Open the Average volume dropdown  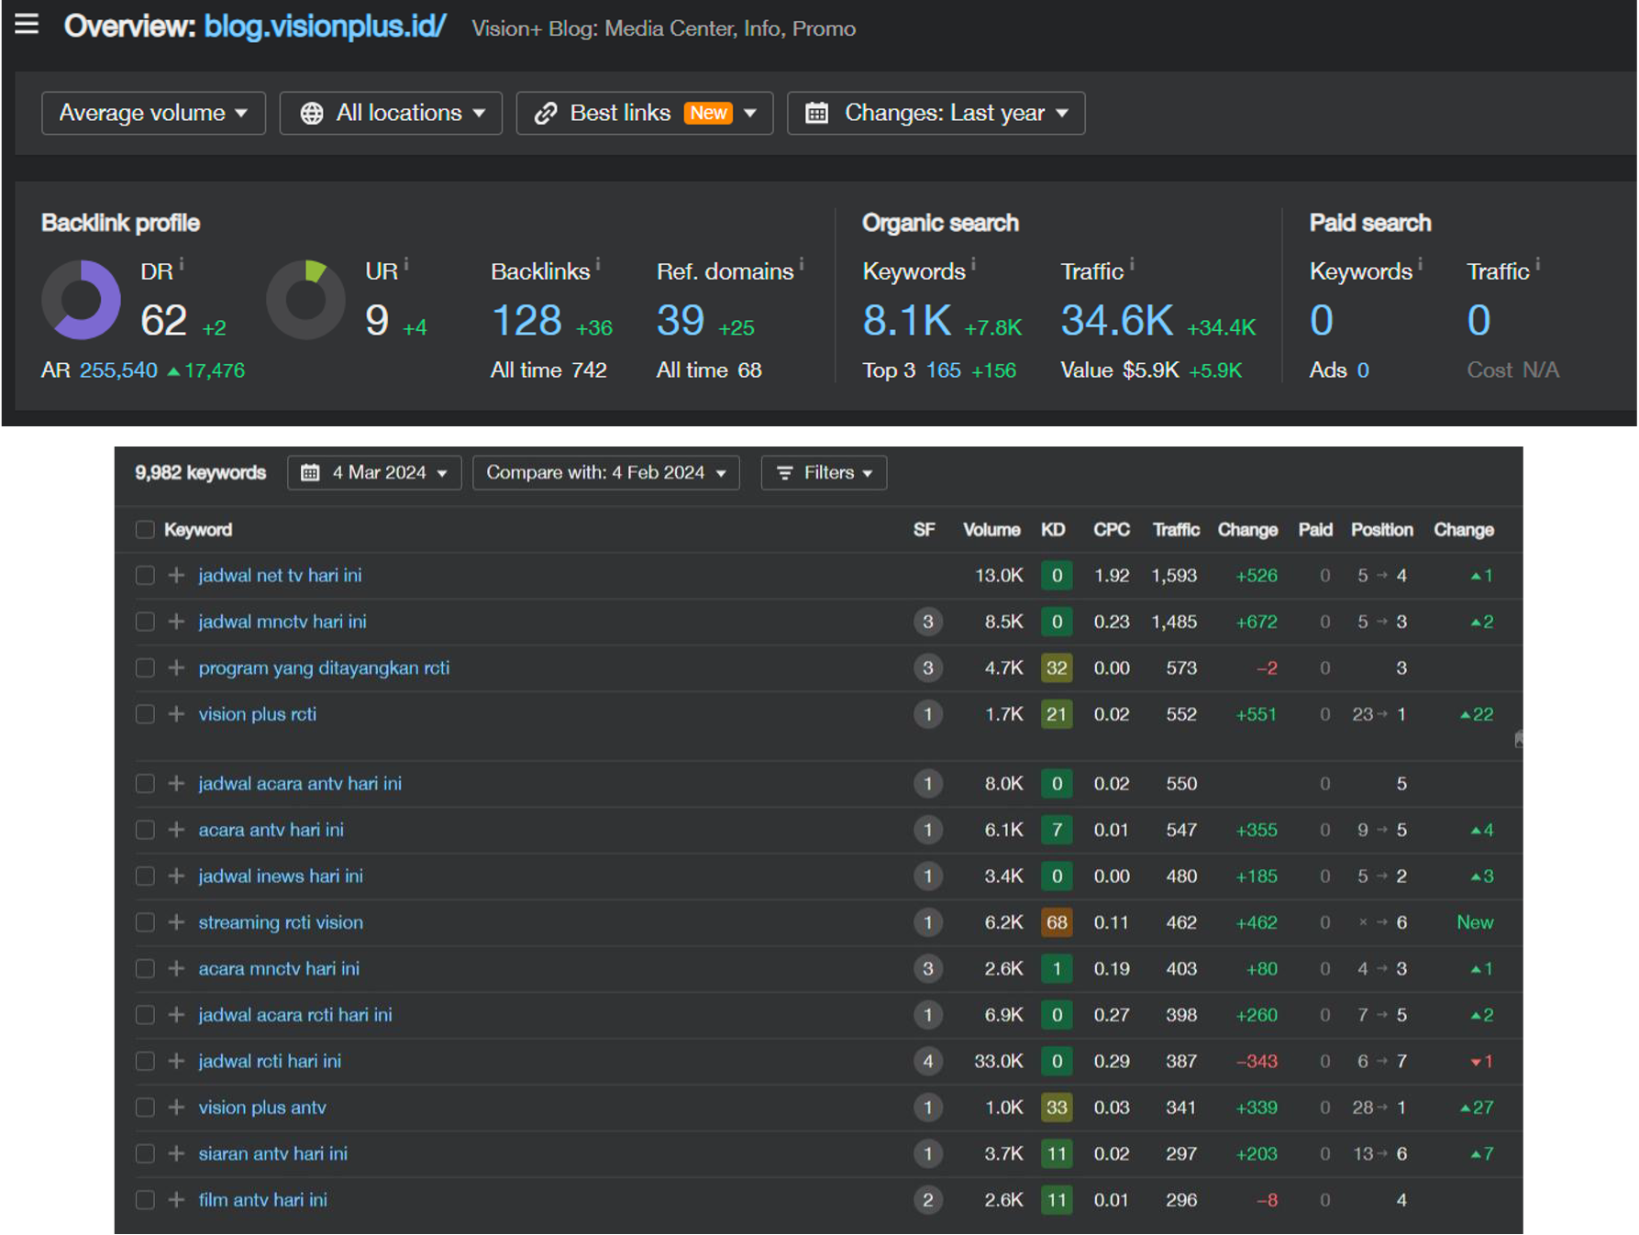click(x=153, y=113)
